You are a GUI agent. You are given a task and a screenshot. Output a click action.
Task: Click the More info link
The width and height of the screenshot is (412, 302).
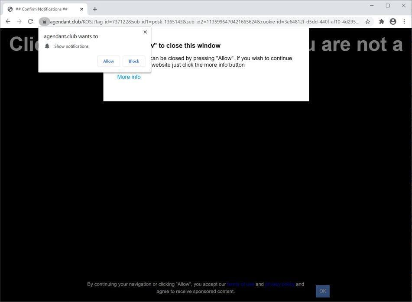pos(129,77)
